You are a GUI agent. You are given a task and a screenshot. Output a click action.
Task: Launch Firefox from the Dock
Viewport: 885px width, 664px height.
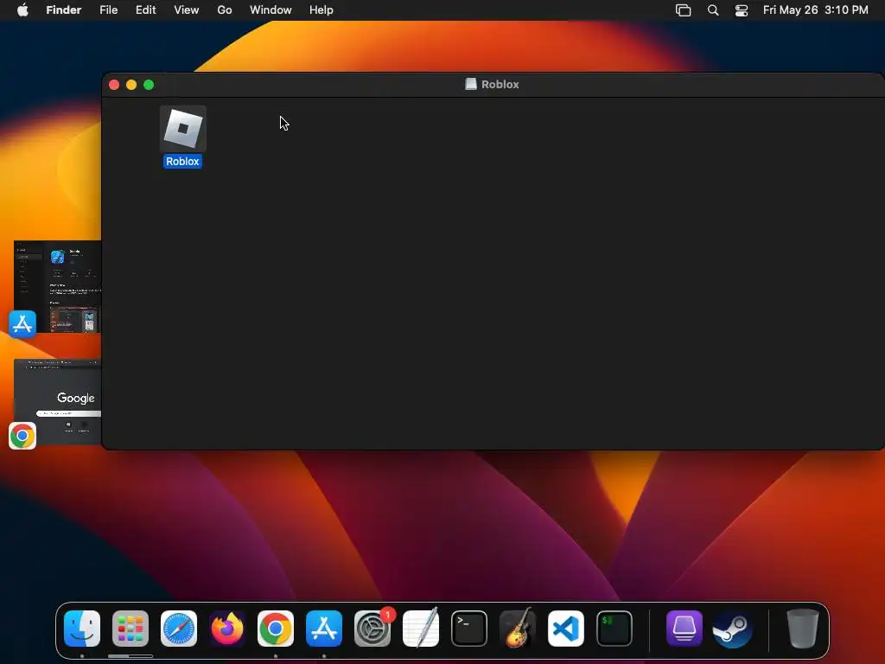click(227, 629)
